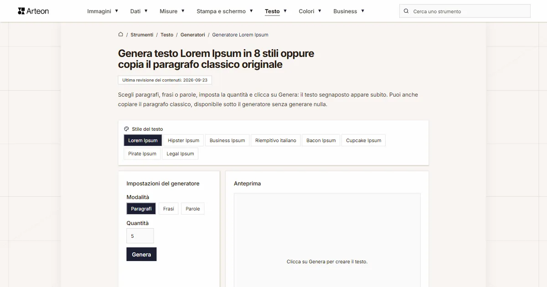Select the Lorem Ipsum style

(x=143, y=140)
